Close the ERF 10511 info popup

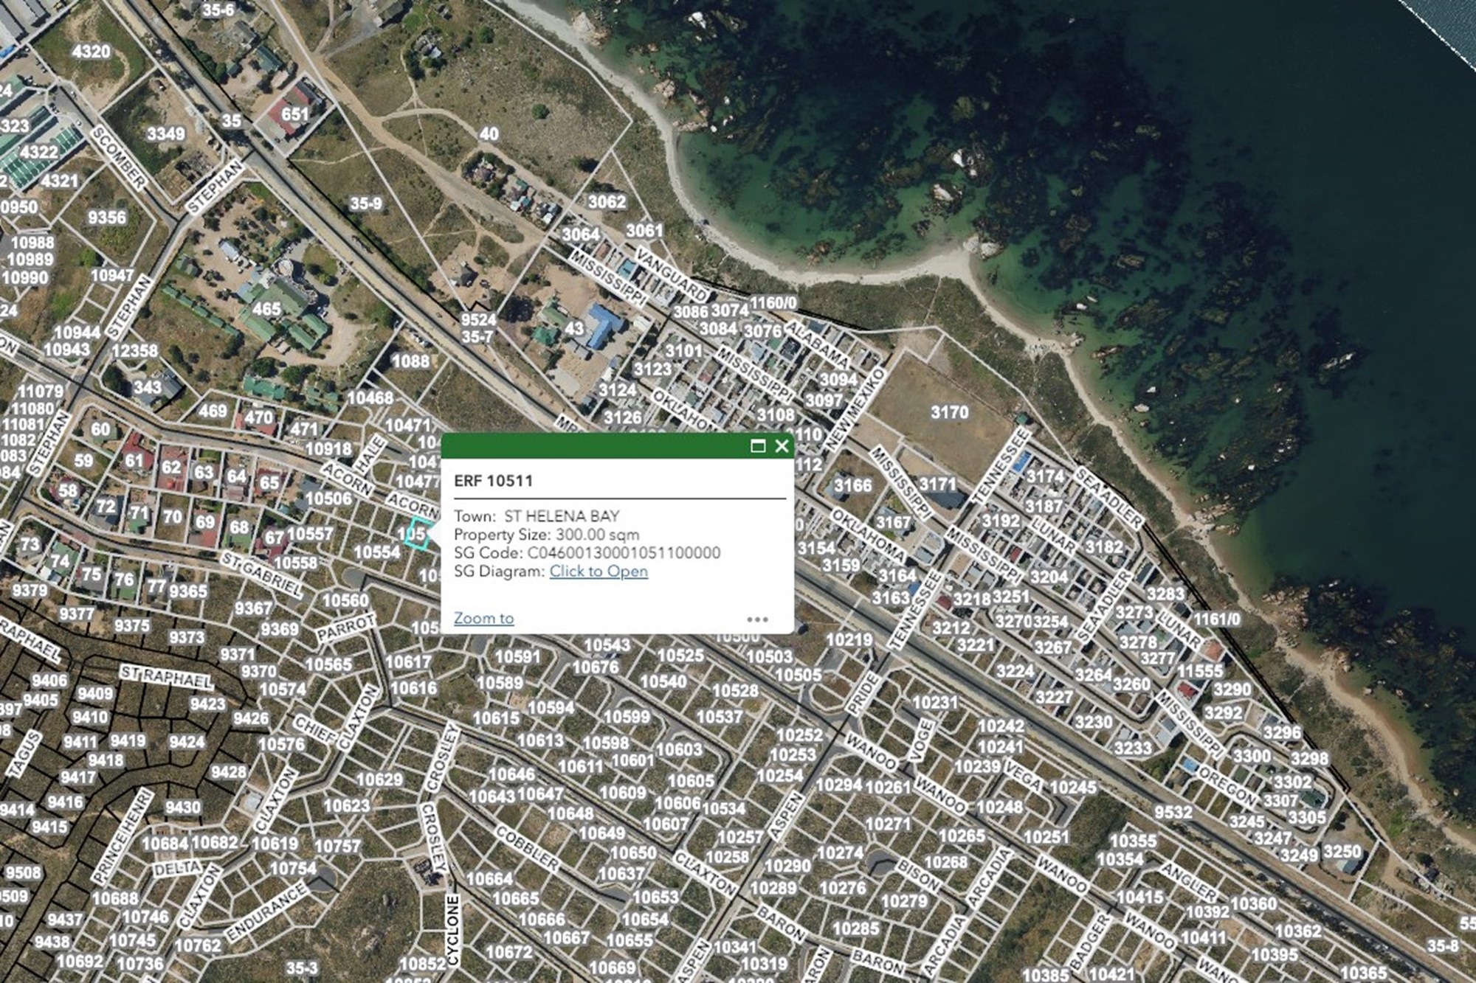pyautogui.click(x=782, y=446)
